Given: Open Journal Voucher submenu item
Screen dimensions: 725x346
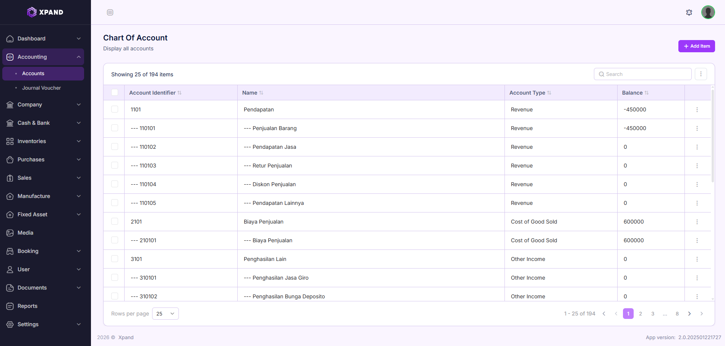Looking at the screenshot, I should 41,88.
